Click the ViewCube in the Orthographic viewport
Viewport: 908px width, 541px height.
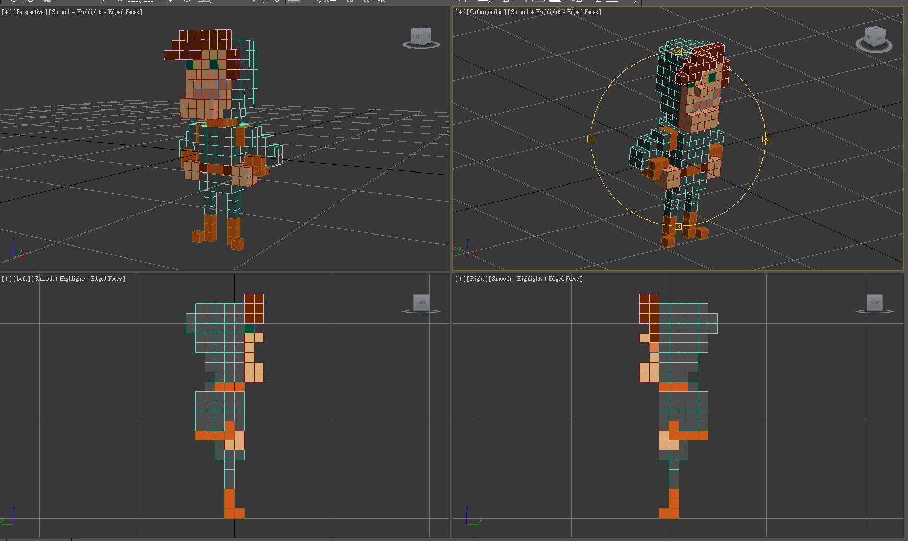tap(875, 38)
